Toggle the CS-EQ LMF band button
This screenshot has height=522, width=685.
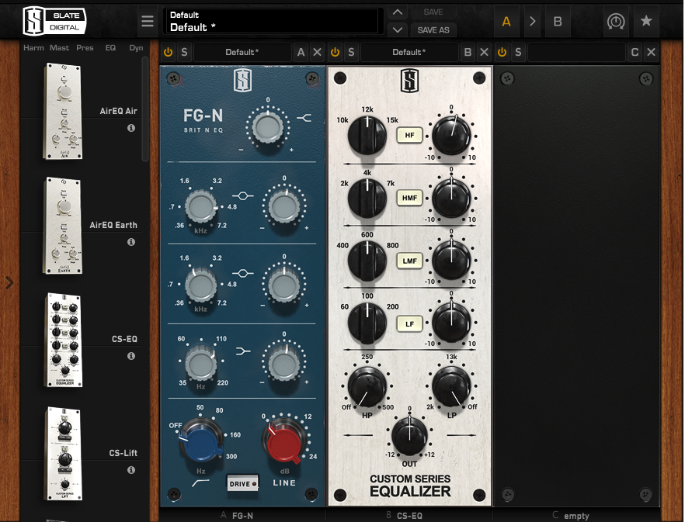[409, 261]
